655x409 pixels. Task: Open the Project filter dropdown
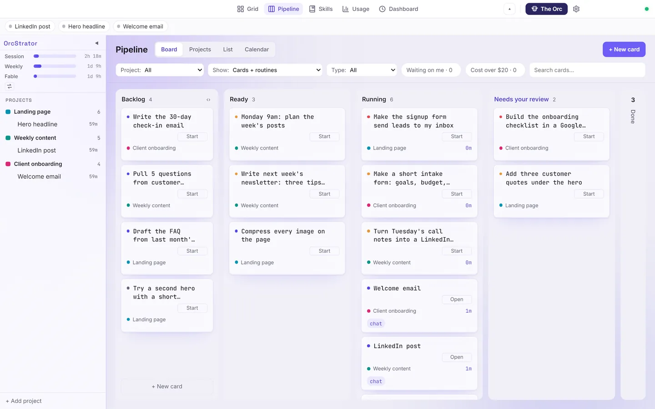[x=160, y=70]
